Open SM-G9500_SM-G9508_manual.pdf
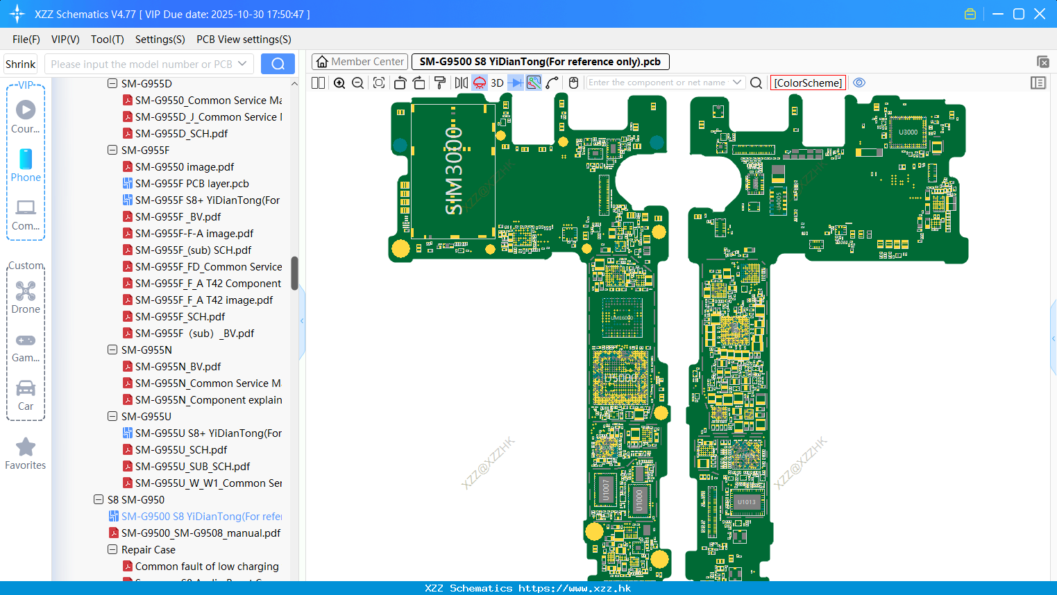This screenshot has height=595, width=1057. point(194,533)
